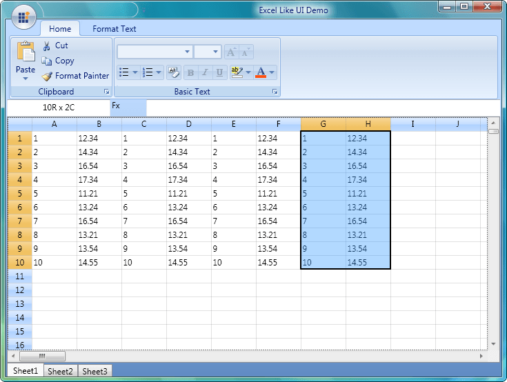Select row header 11
Image resolution: width=507 pixels, height=382 pixels.
[19, 277]
